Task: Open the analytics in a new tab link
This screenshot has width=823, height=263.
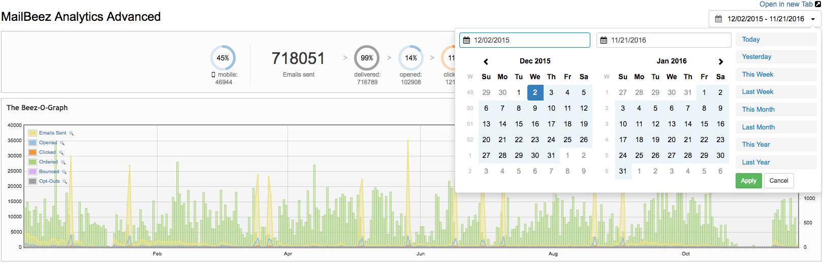Action: (x=786, y=4)
